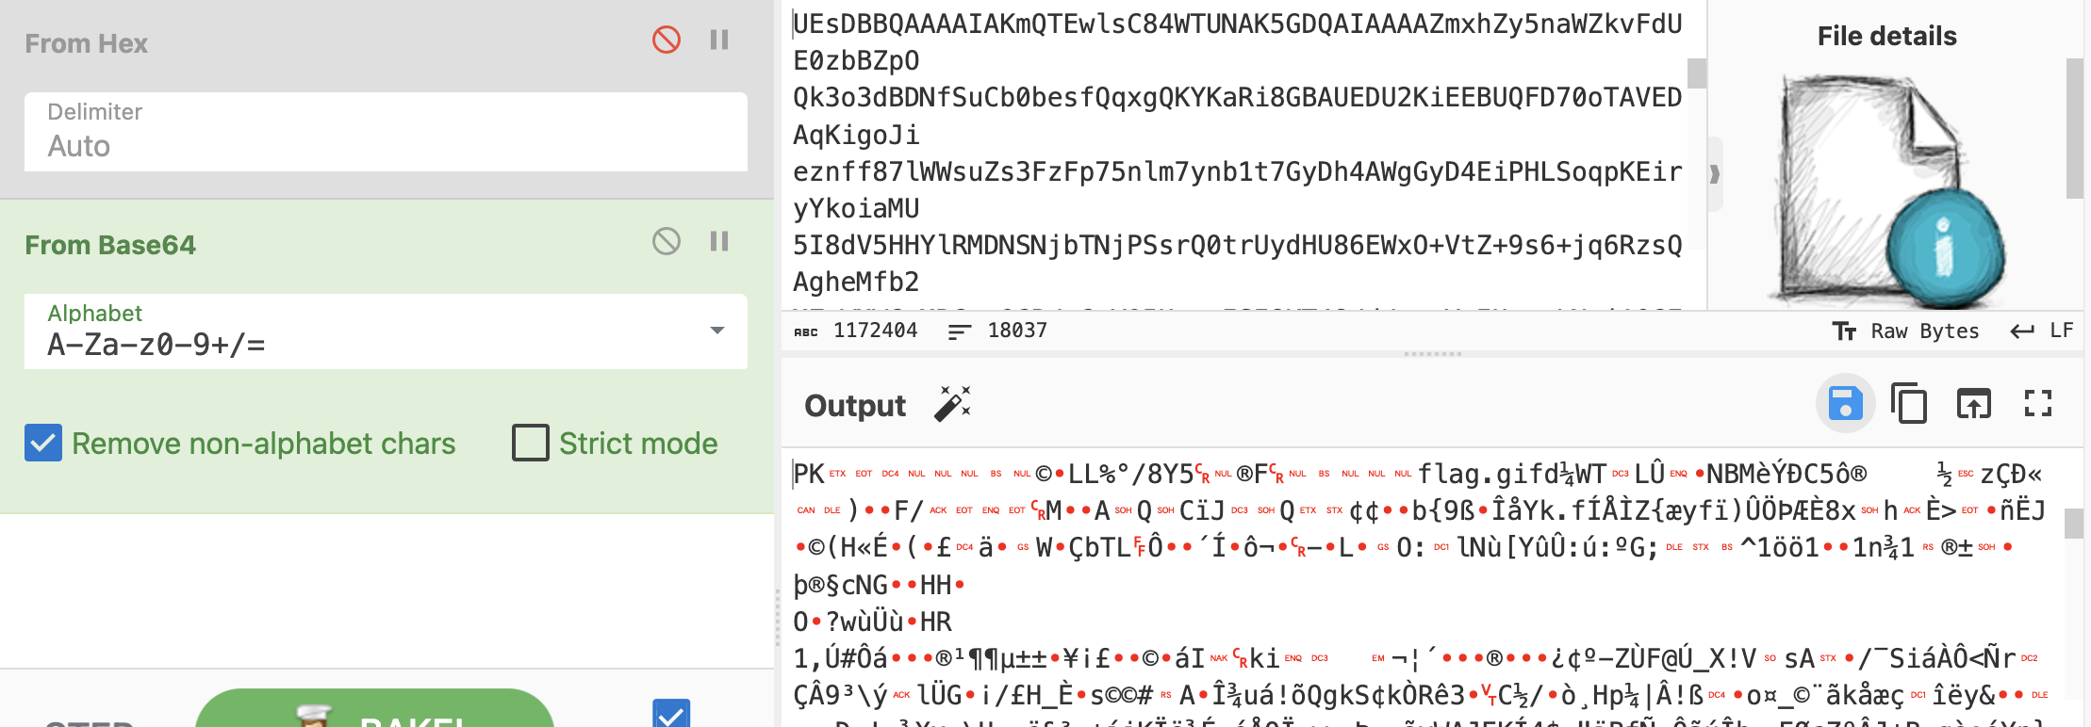Replace input with output icon
The width and height of the screenshot is (2091, 727).
click(1973, 404)
